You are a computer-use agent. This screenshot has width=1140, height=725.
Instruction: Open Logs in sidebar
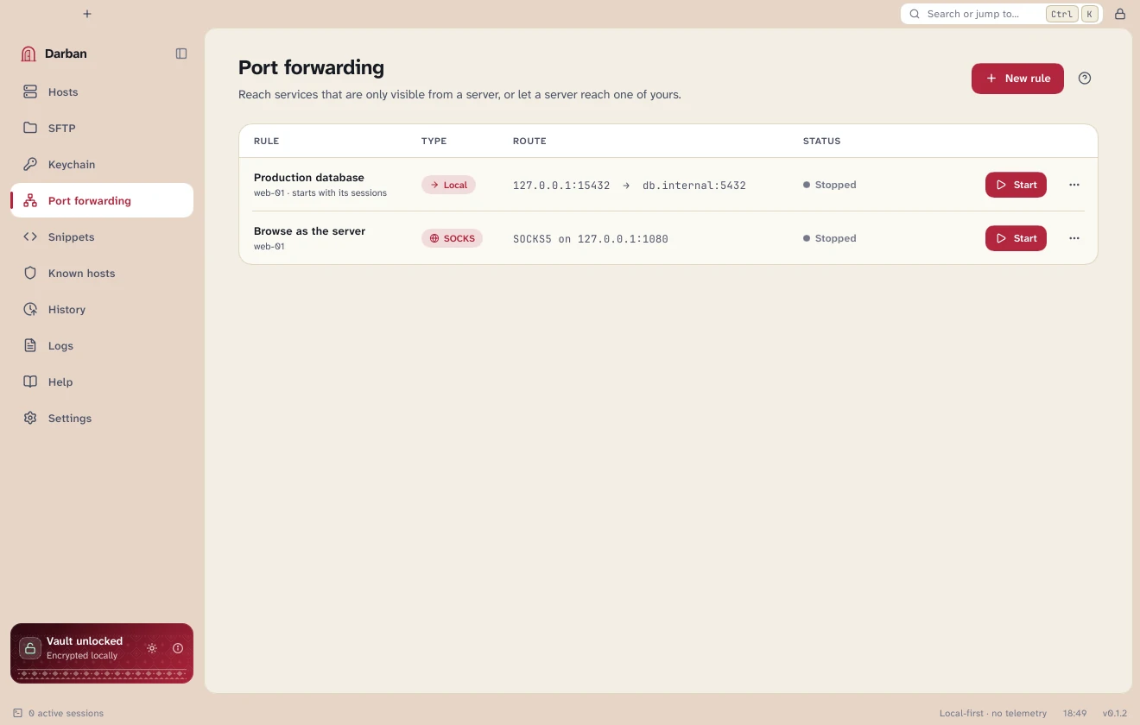(x=102, y=345)
